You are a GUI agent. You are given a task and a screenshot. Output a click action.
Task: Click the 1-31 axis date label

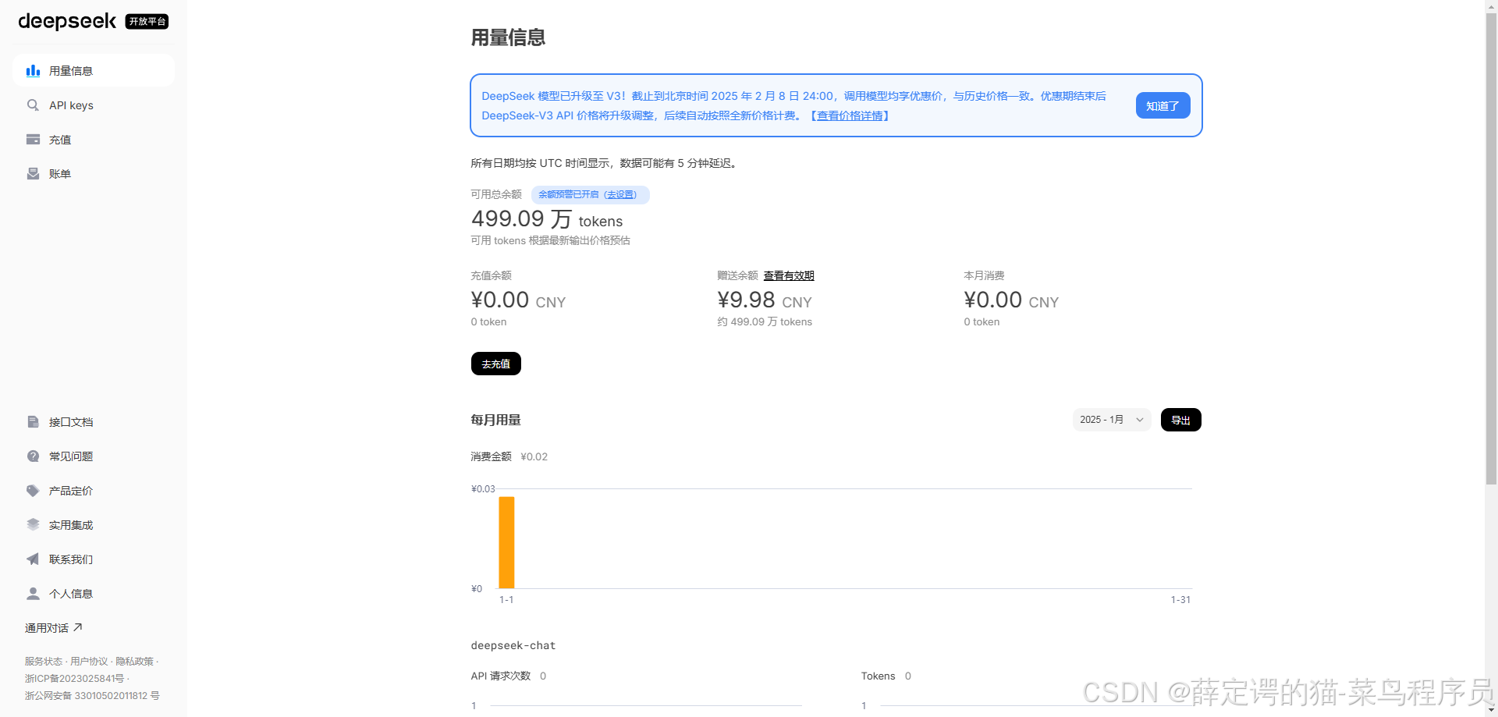pyautogui.click(x=1180, y=600)
